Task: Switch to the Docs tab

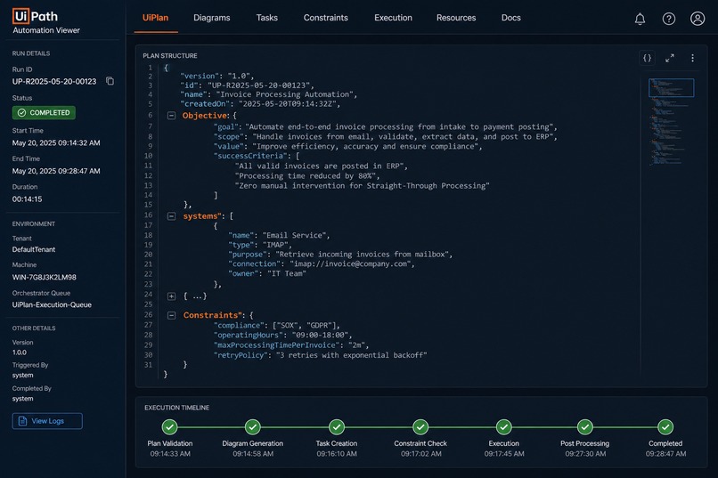Action: click(x=511, y=18)
